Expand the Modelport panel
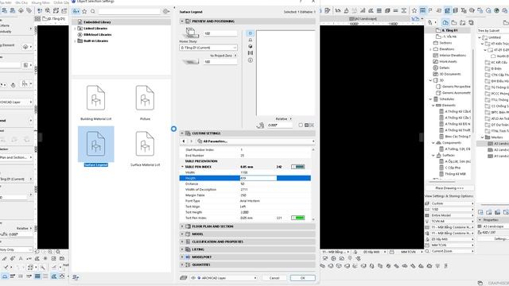The image size is (509, 286). click(182, 257)
